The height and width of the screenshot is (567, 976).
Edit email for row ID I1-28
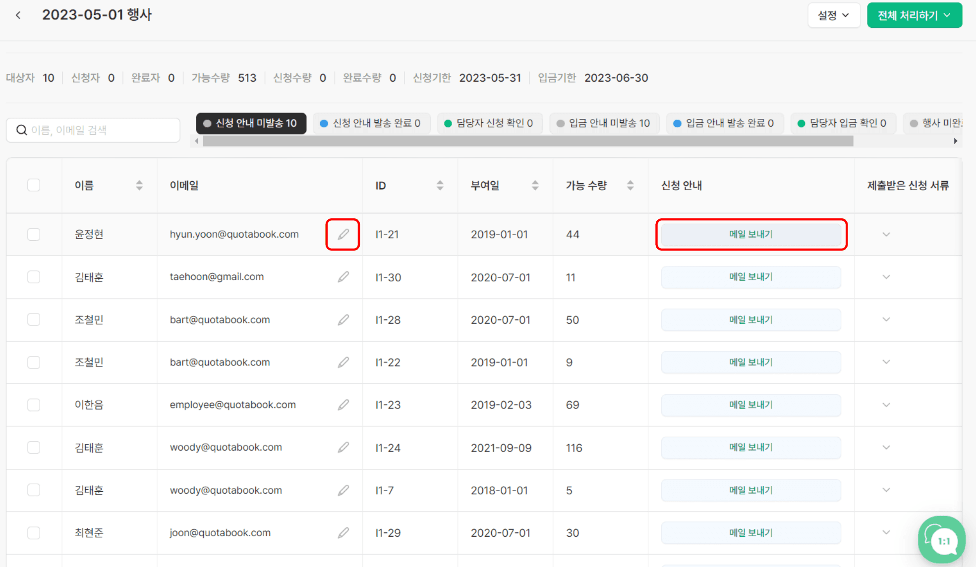coord(343,320)
